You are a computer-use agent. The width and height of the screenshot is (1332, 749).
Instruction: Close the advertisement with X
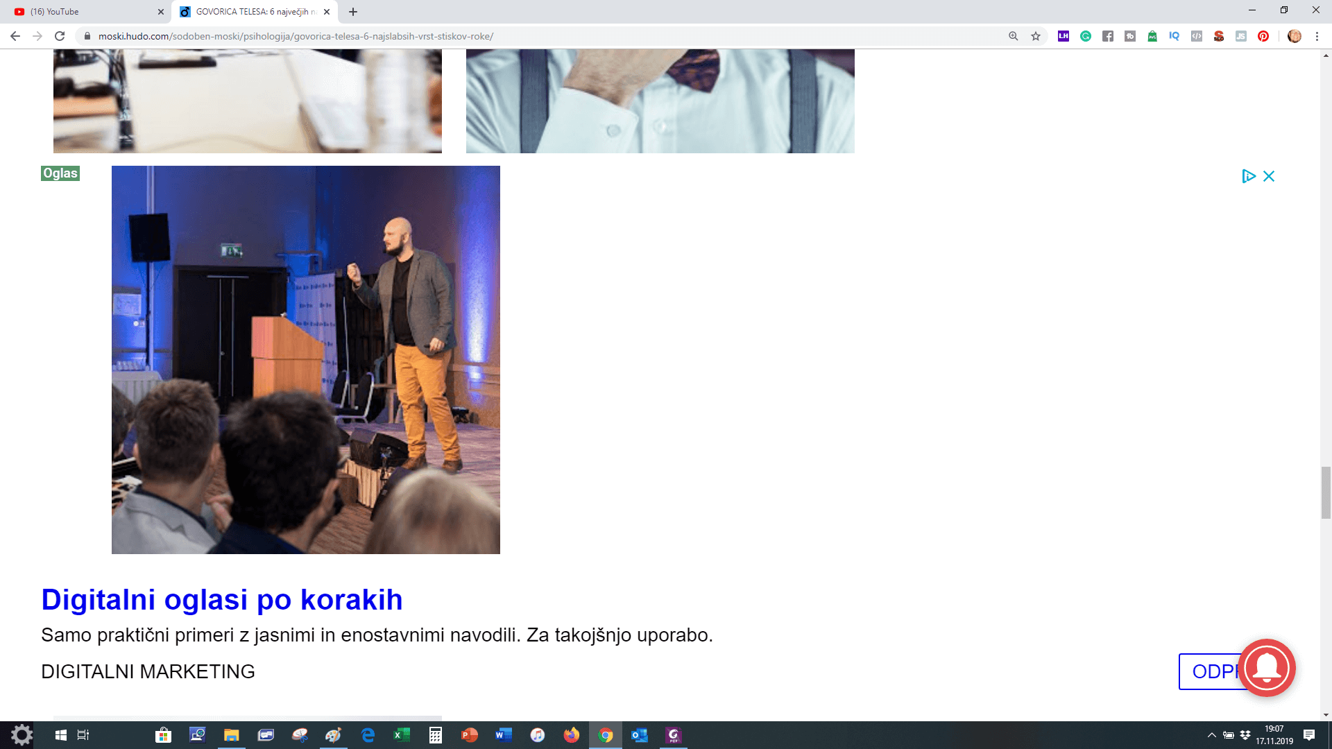(1269, 176)
